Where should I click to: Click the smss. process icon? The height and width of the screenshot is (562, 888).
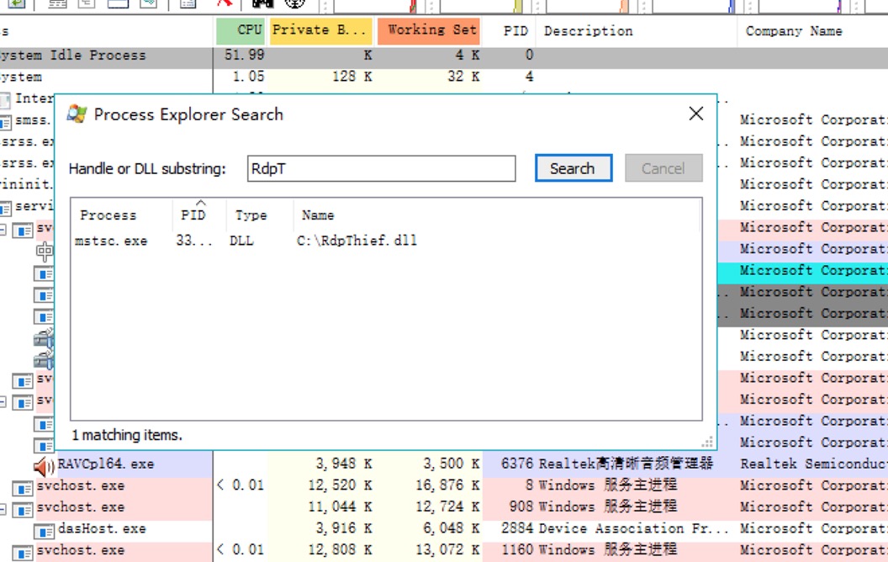[6, 122]
